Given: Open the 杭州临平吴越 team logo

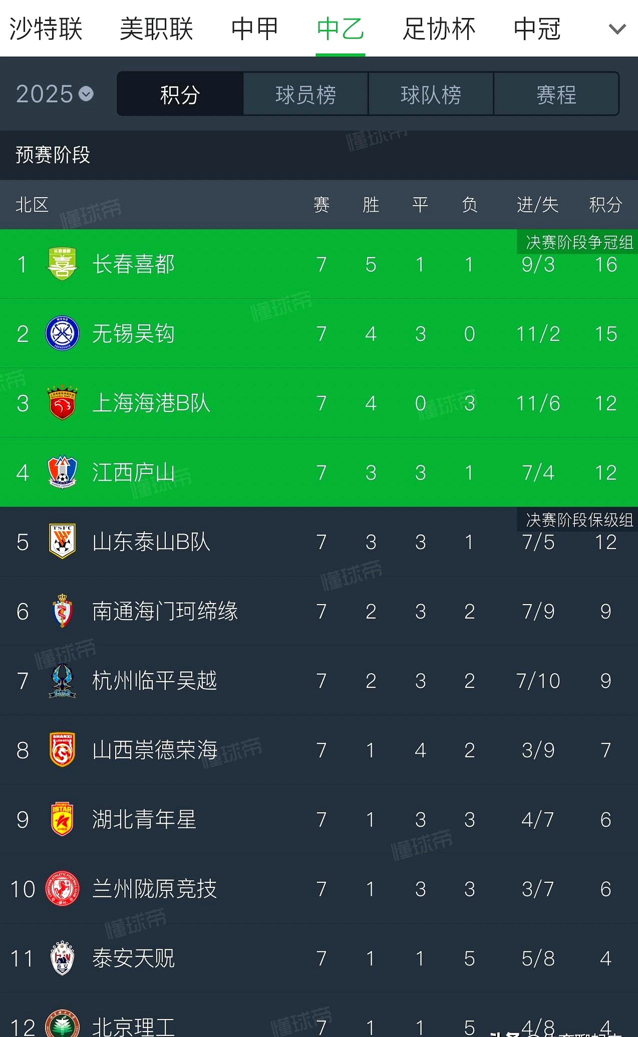Looking at the screenshot, I should pos(62,680).
